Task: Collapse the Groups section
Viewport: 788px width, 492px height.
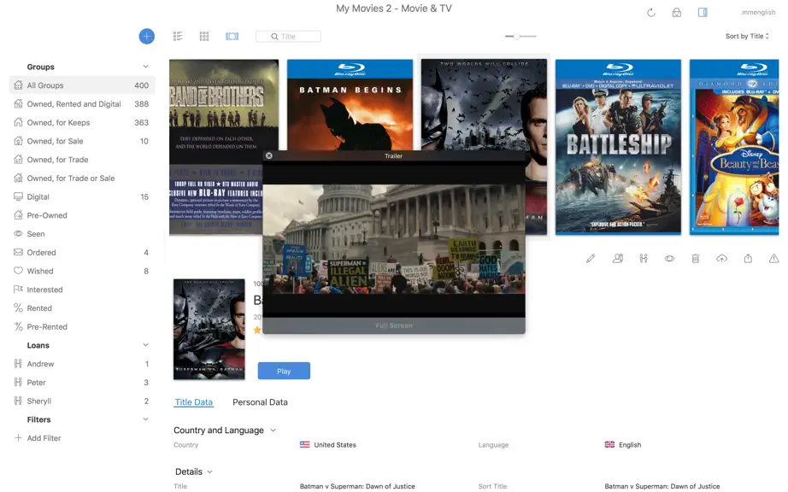Action: pos(145,67)
